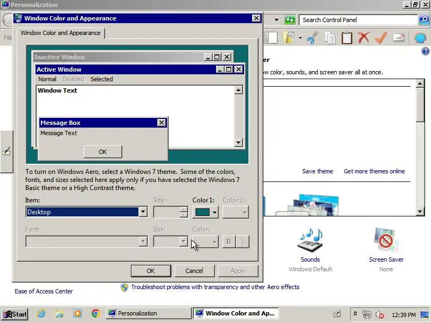Click the envelope mail toolbar icon
Viewport: 431px width, 323px height.
click(x=398, y=37)
